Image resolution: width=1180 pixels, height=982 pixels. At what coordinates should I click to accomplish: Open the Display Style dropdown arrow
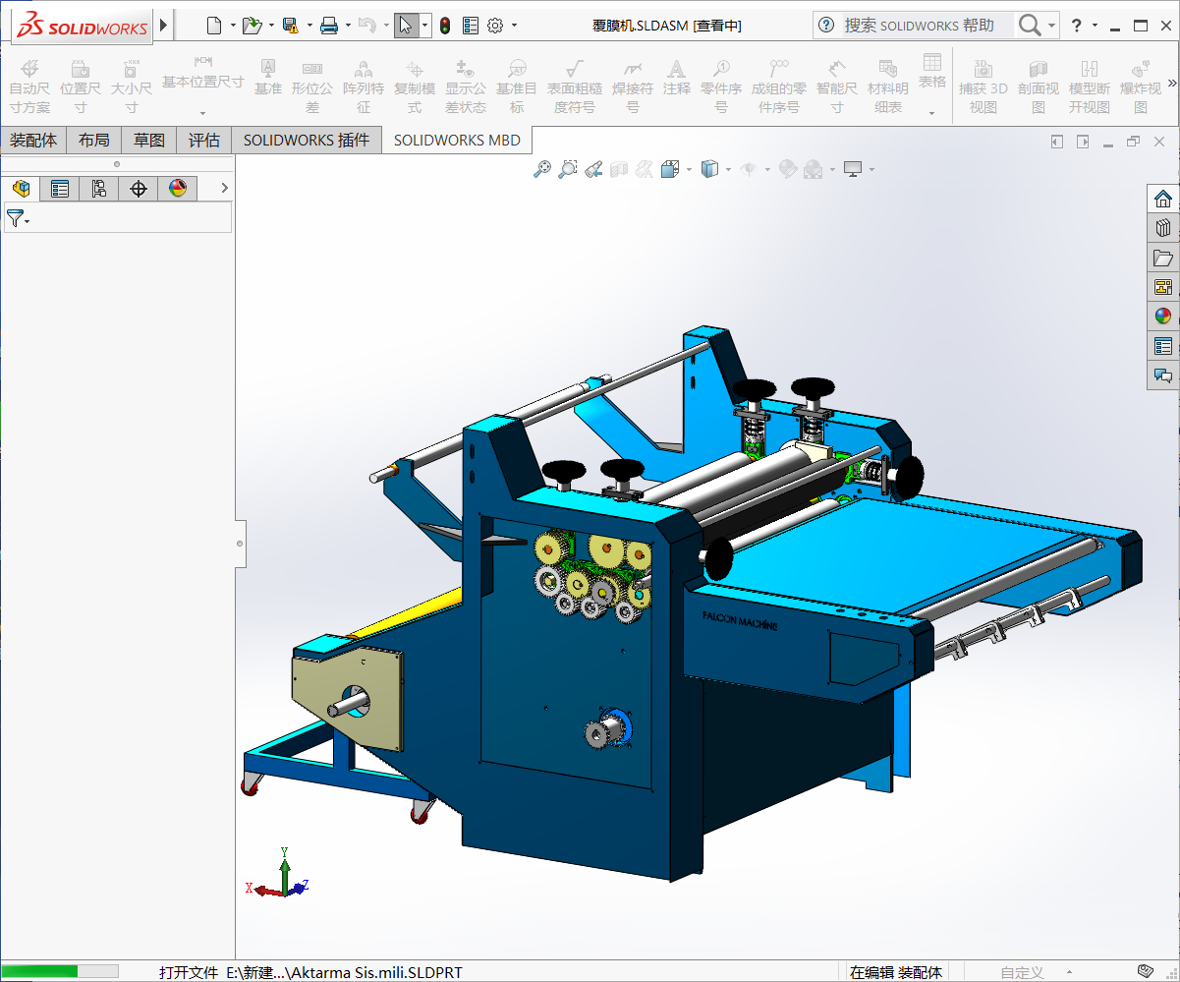click(728, 169)
